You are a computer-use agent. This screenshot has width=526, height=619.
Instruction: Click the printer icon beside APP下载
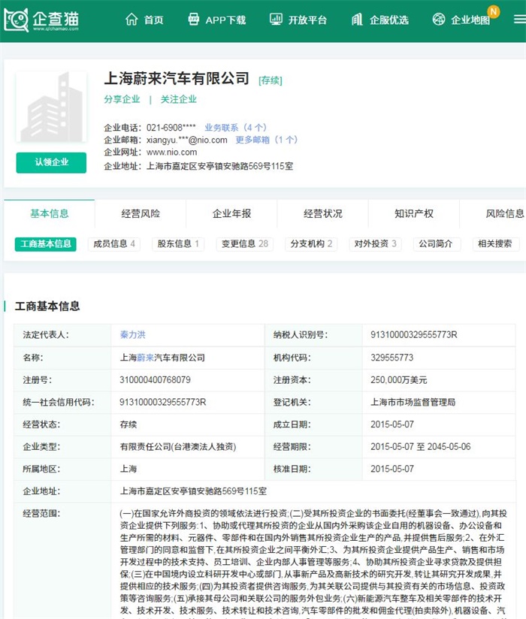(x=194, y=19)
